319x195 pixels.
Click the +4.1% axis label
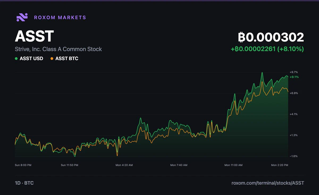pyautogui.click(x=294, y=114)
